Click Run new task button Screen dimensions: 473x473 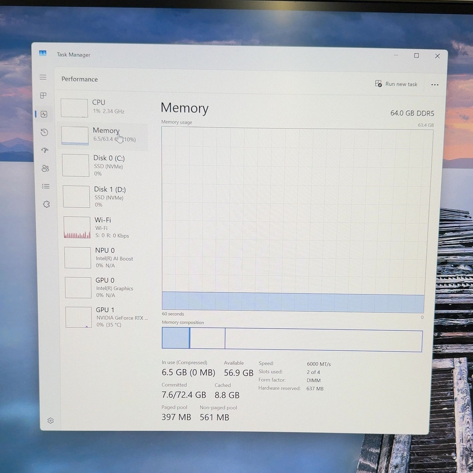[396, 84]
